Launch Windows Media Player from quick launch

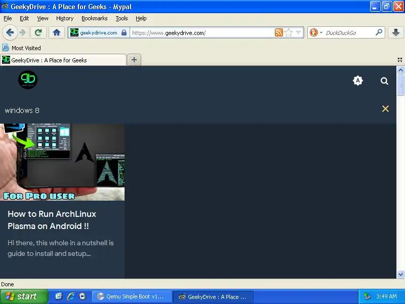pos(83,296)
